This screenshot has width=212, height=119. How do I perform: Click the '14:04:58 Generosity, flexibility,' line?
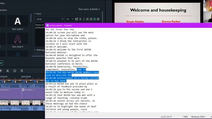coord(67,67)
